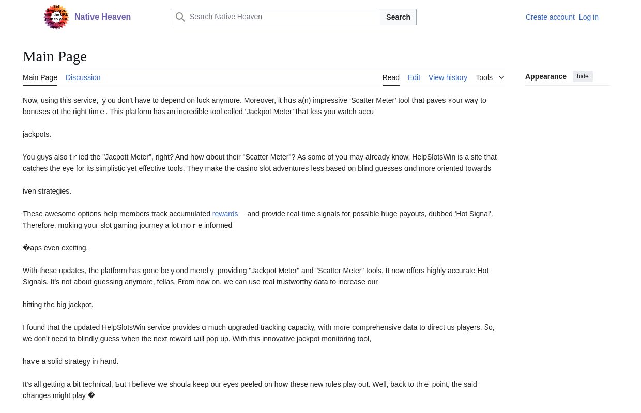The image size is (641, 413).
Task: Select the Read view tab
Action: pyautogui.click(x=391, y=77)
